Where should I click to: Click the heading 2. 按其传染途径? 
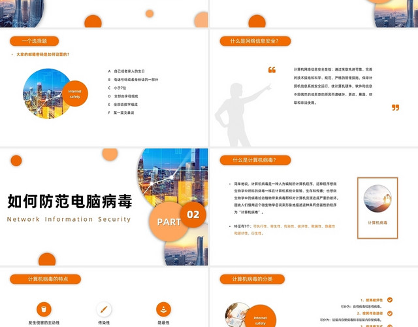(x=370, y=313)
